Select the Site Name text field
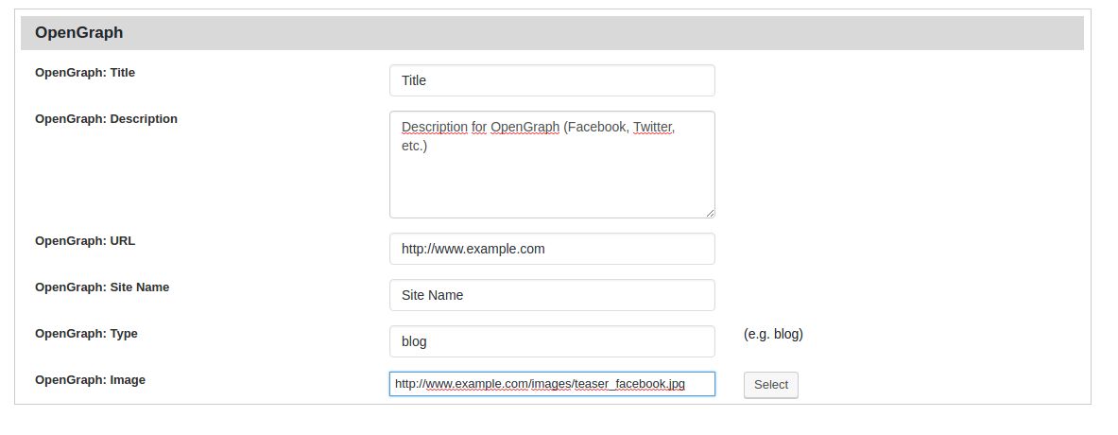 551,295
